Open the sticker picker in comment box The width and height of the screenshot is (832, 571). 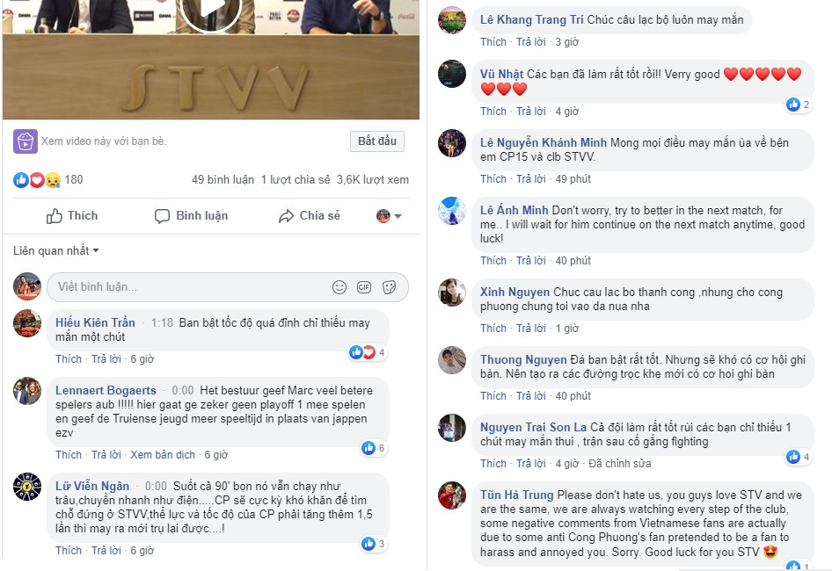[x=389, y=287]
